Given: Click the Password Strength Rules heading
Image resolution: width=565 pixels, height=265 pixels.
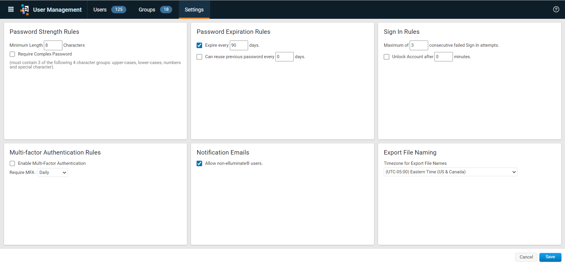Looking at the screenshot, I should [x=44, y=32].
